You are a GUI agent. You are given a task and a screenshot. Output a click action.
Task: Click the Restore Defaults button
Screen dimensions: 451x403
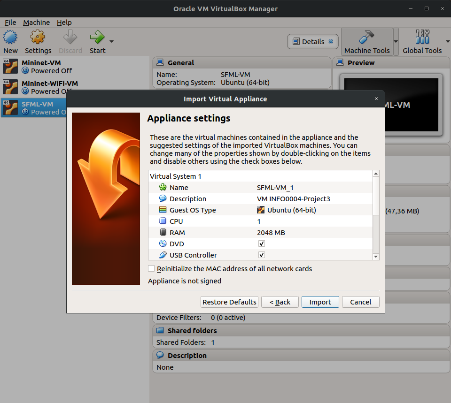229,302
